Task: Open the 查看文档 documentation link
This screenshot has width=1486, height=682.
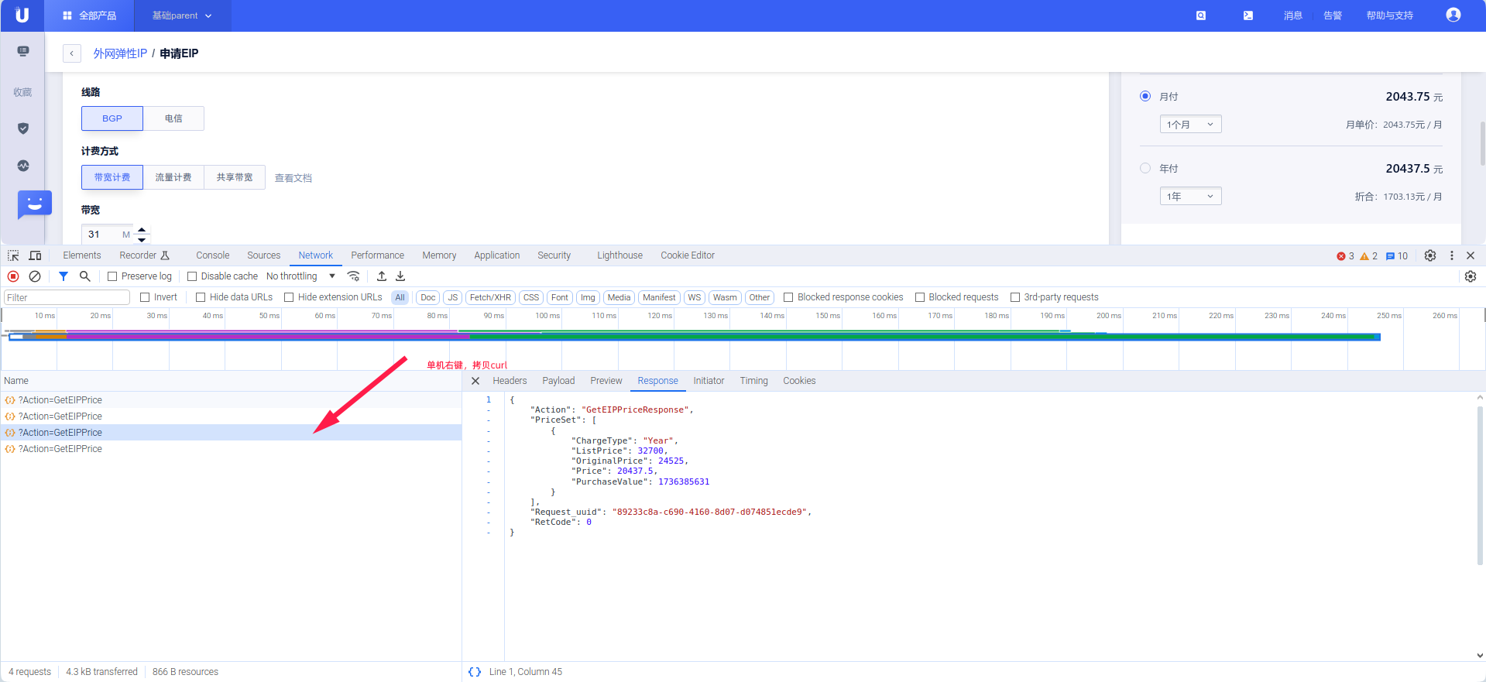Action: (293, 178)
